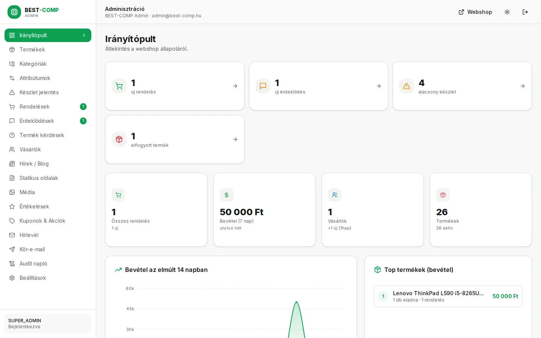Click the Kuponok & Akciók tag icon

pyautogui.click(x=12, y=221)
